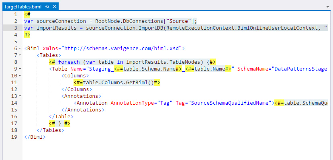The height and width of the screenshot is (160, 333).
Task: Click the closing Columns tag on line 12
Action: click(x=77, y=89)
